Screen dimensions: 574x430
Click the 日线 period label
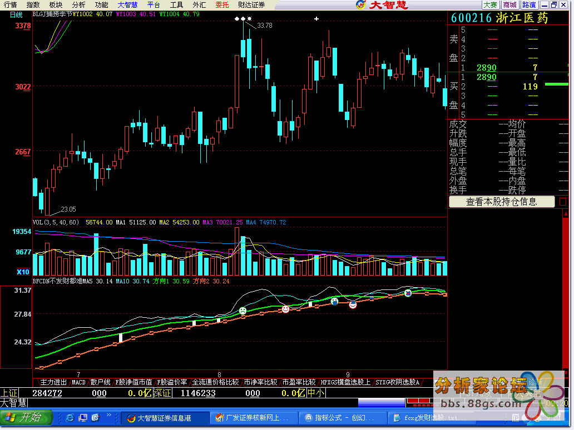click(x=16, y=14)
